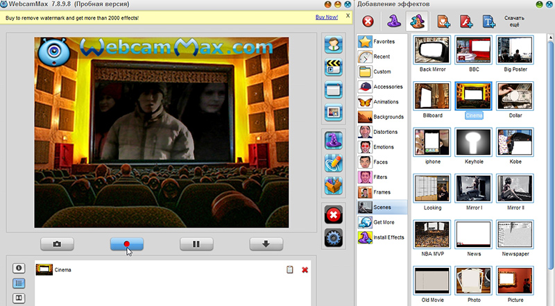Image resolution: width=555 pixels, height=306 pixels.
Task: Start recording with the red dot button
Action: (127, 244)
